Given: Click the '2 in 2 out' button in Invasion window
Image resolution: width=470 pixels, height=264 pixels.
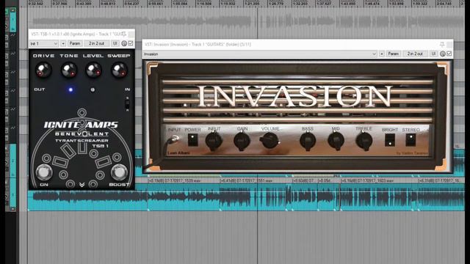Looking at the screenshot, I should 415,54.
